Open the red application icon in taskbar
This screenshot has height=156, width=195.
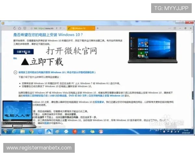click(x=74, y=132)
